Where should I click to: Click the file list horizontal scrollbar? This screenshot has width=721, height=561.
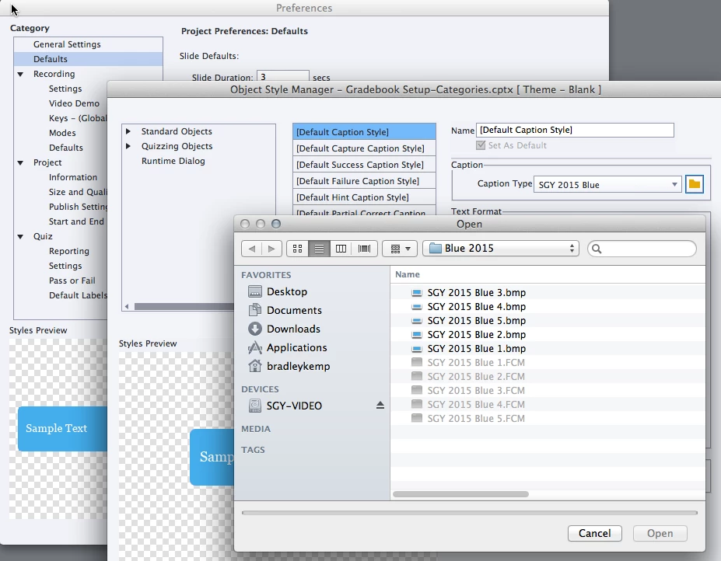(x=460, y=494)
